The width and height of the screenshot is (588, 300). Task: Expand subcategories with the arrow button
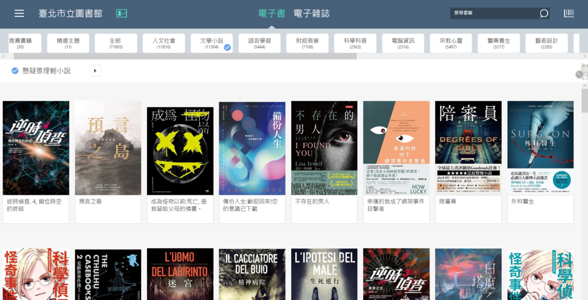[x=95, y=71]
